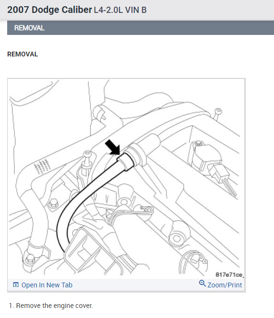Click the light footer strip under the diagram

point(126,285)
